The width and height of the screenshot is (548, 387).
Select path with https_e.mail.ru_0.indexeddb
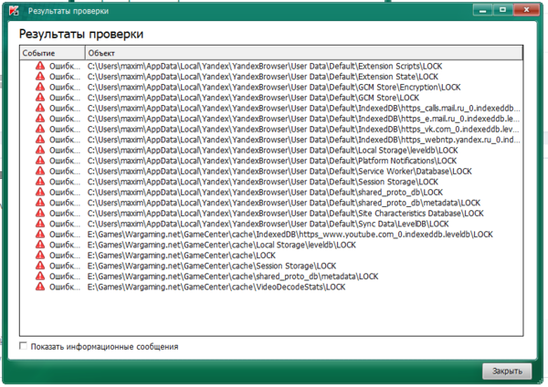point(304,119)
